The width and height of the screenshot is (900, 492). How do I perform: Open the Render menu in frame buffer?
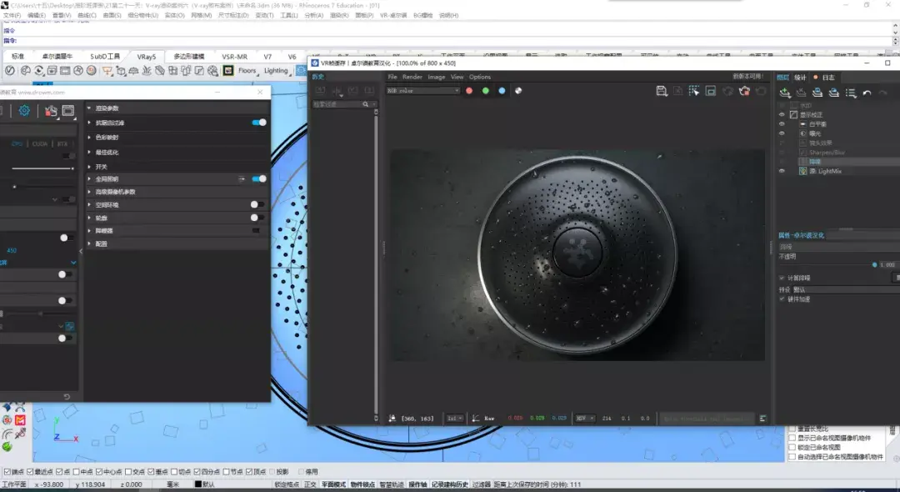click(412, 77)
